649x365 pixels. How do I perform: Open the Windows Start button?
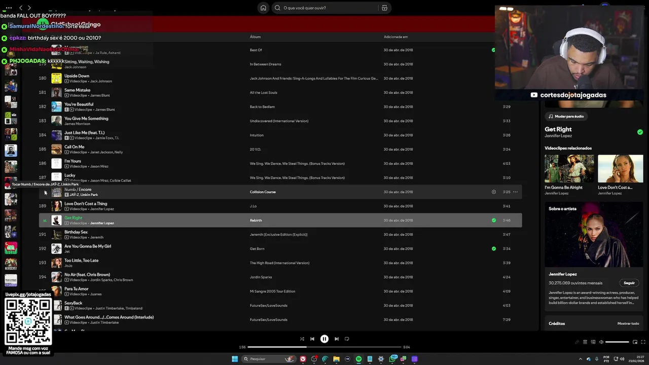point(235,359)
